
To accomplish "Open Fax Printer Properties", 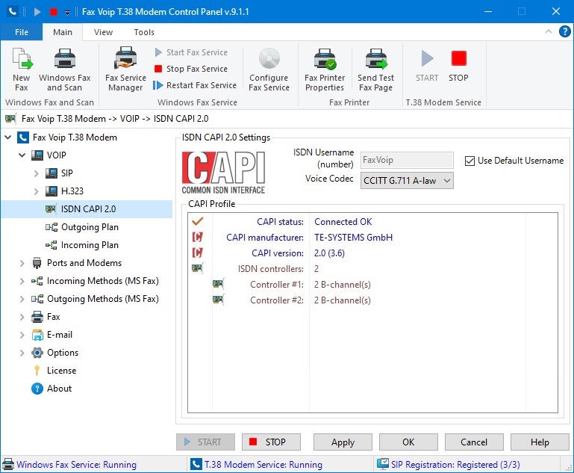I will [325, 69].
